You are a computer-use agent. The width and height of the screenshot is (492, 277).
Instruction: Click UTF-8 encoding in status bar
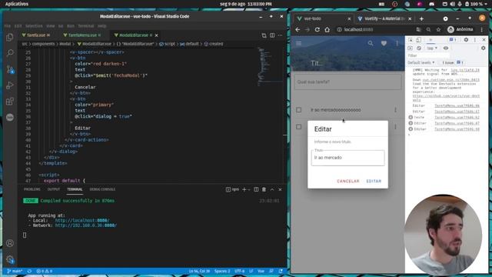pos(239,271)
